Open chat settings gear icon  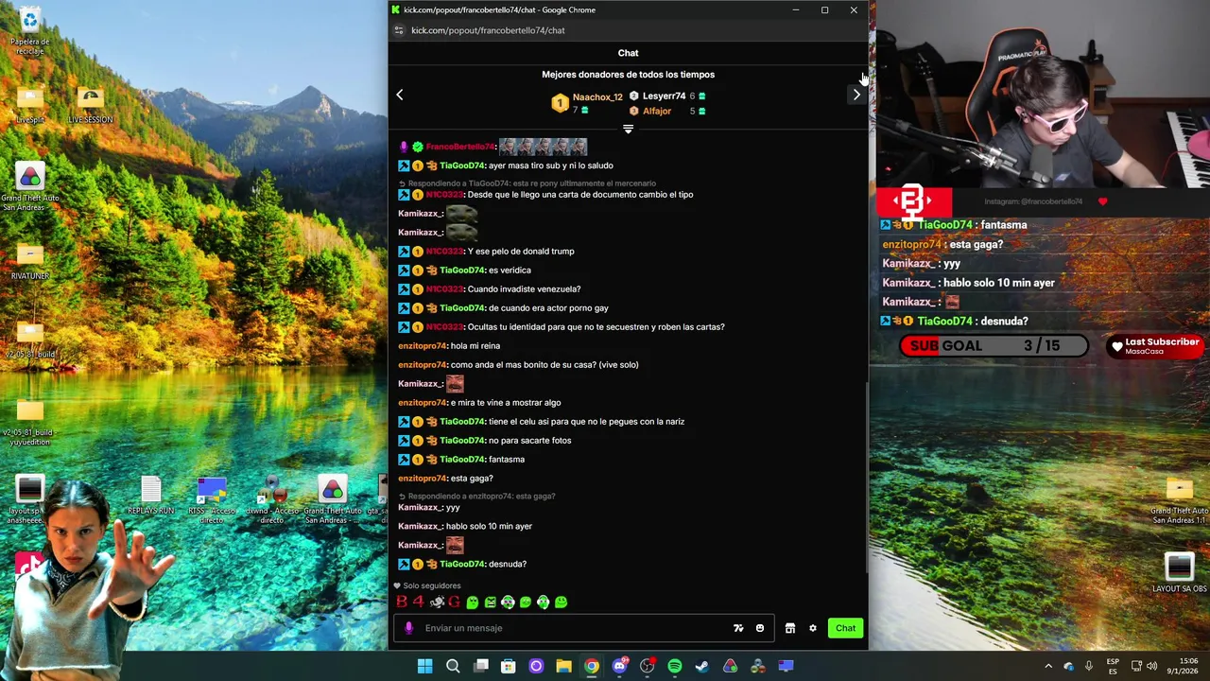pos(812,628)
